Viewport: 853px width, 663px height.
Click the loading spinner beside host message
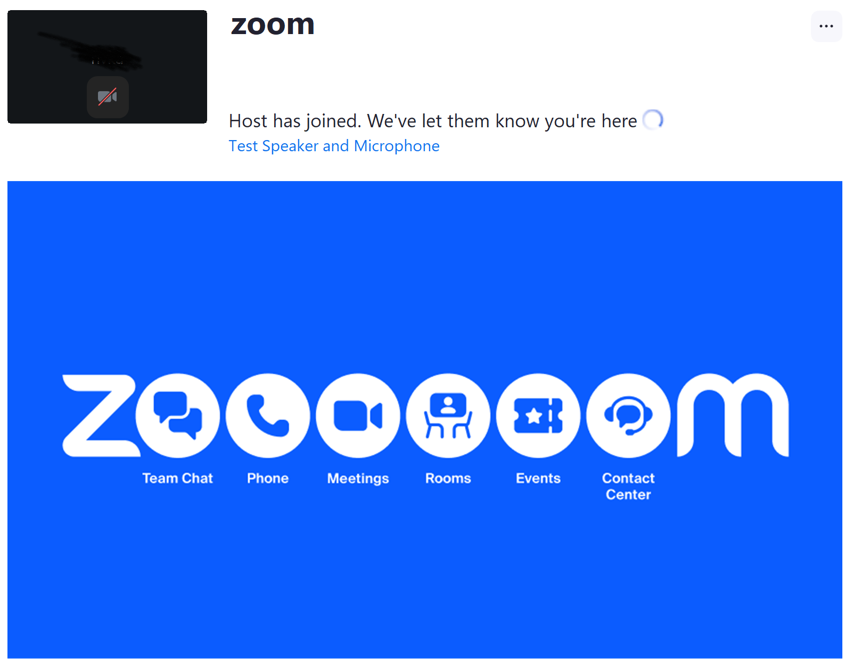653,120
